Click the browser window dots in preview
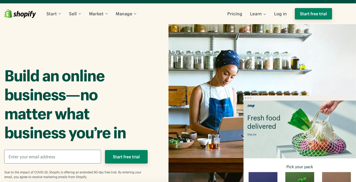The height and width of the screenshot is (182, 356). coord(248,98)
